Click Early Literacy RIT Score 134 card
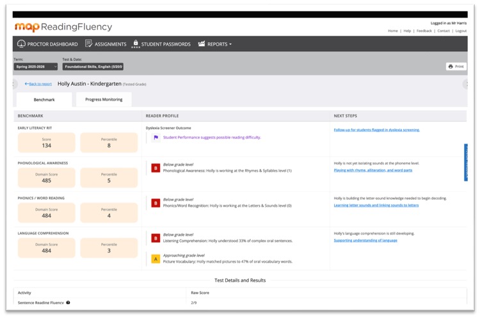This screenshot has width=480, height=319. click(x=47, y=142)
